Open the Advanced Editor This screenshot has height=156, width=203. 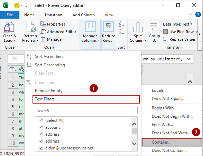(58, 32)
